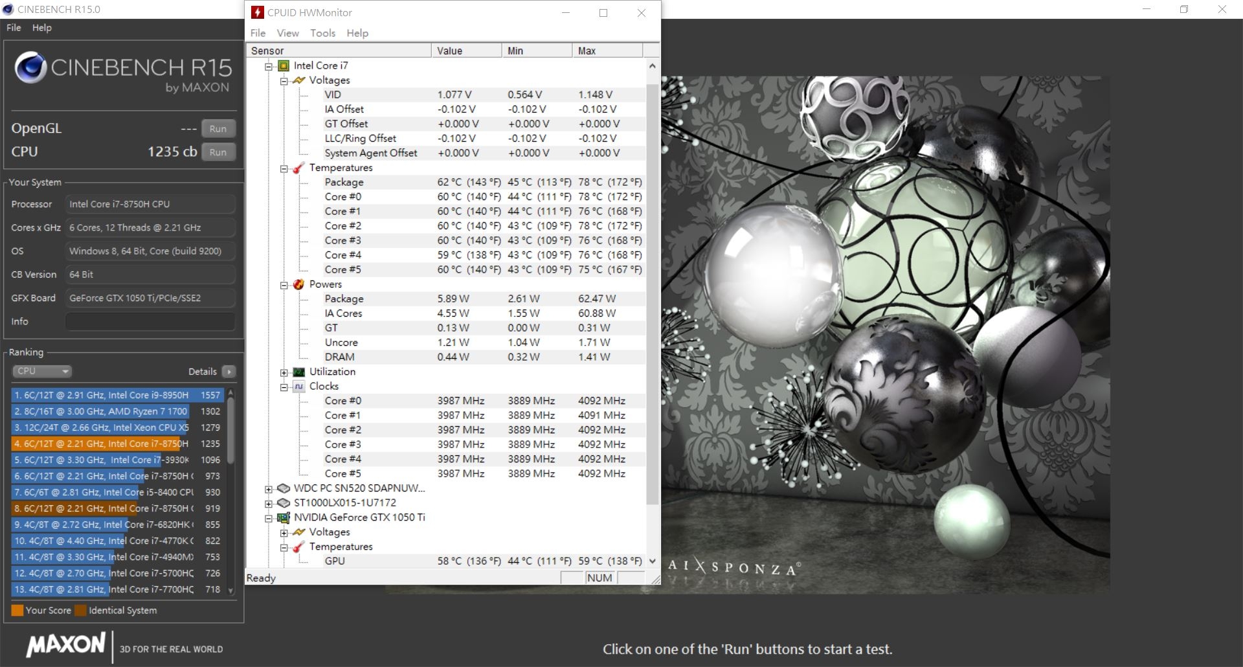
Task: Click the CPUID HWMonitor title bar icon
Action: 258,12
